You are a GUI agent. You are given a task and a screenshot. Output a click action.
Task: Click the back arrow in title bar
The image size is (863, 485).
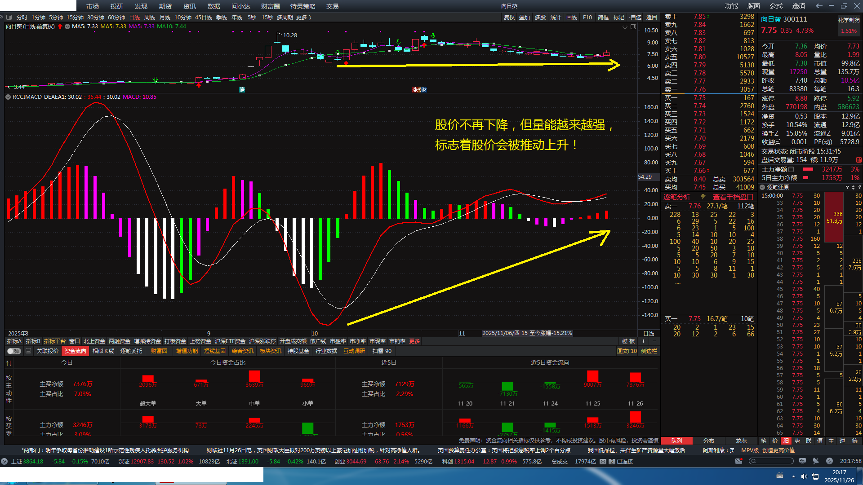819,6
